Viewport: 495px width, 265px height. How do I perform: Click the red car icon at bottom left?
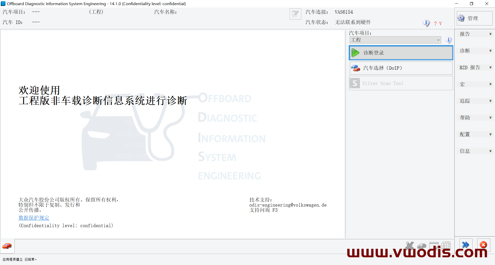[x=7, y=246]
